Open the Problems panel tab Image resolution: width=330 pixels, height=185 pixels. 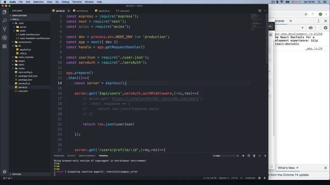(x=59, y=156)
